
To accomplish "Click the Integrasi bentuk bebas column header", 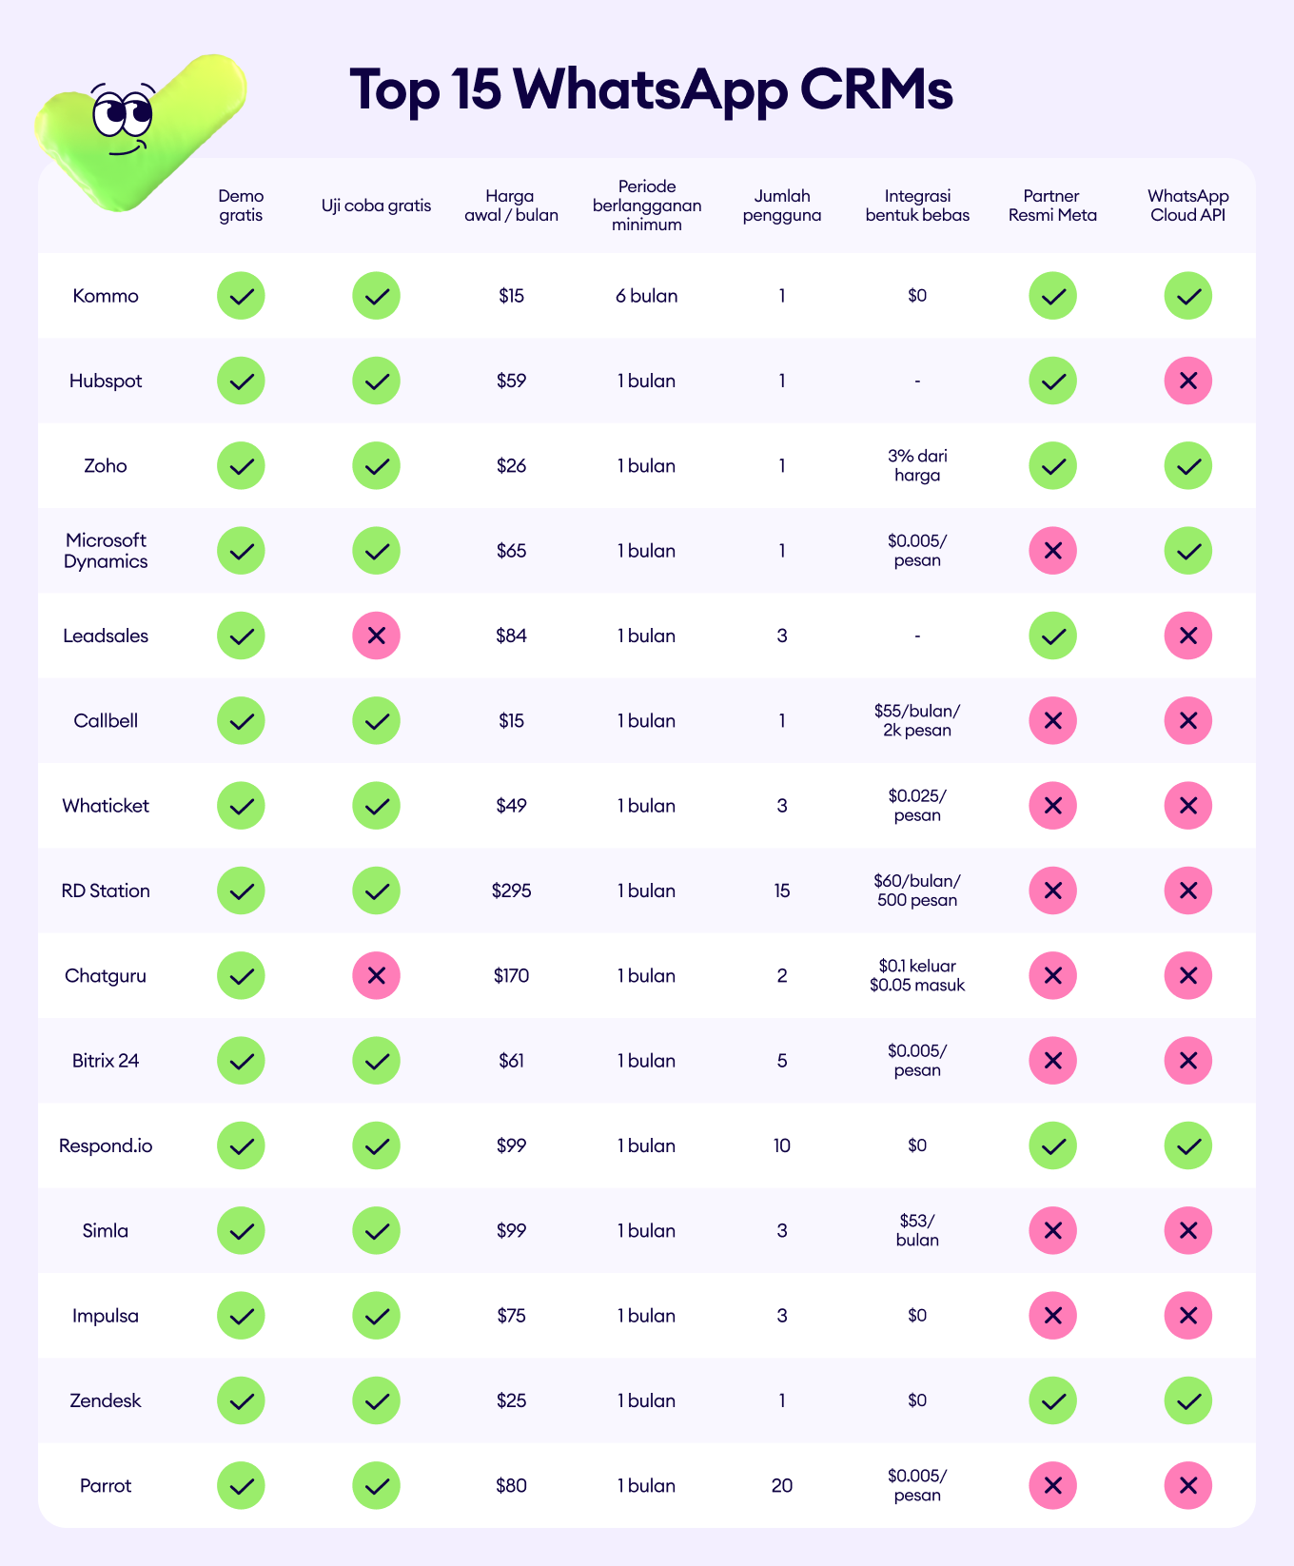I will coord(917,206).
